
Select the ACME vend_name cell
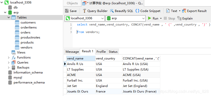pyautogui.click(x=81, y=75)
